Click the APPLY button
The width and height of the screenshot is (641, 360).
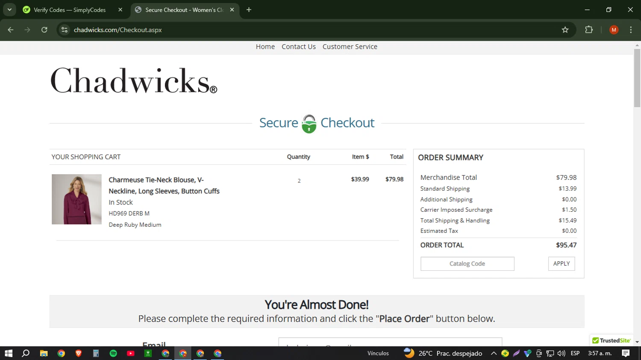click(x=562, y=263)
